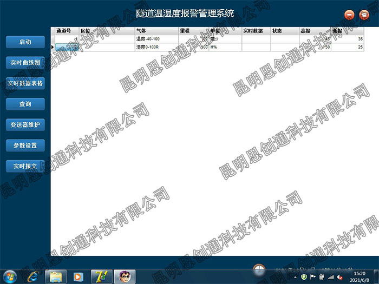Screen dimensions: 379x284
Task: Click the volume speaker icon in system tray
Action: [x=339, y=277]
